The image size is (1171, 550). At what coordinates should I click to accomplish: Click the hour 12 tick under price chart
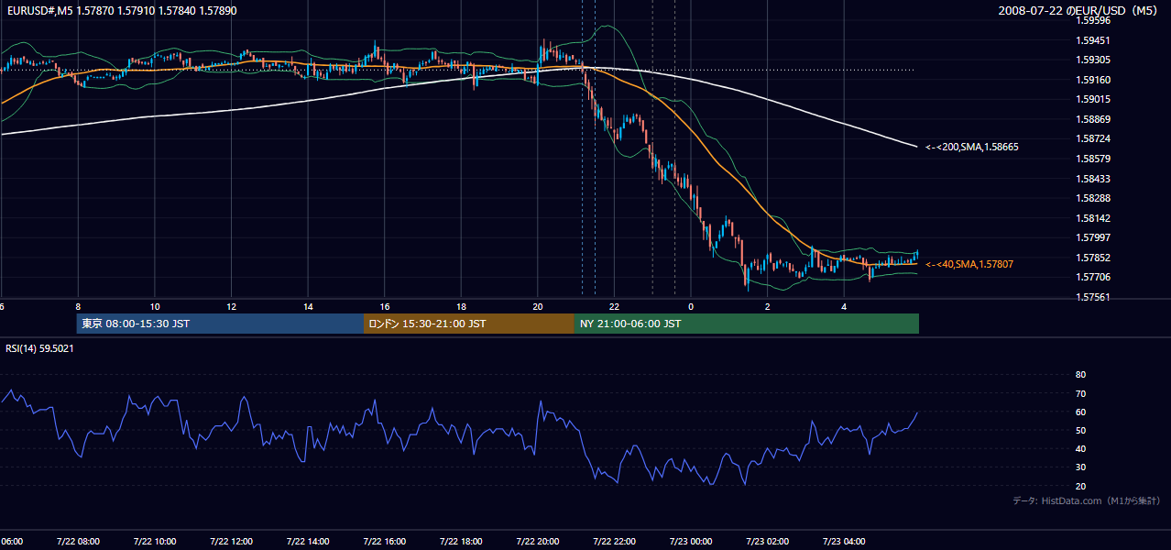(231, 307)
